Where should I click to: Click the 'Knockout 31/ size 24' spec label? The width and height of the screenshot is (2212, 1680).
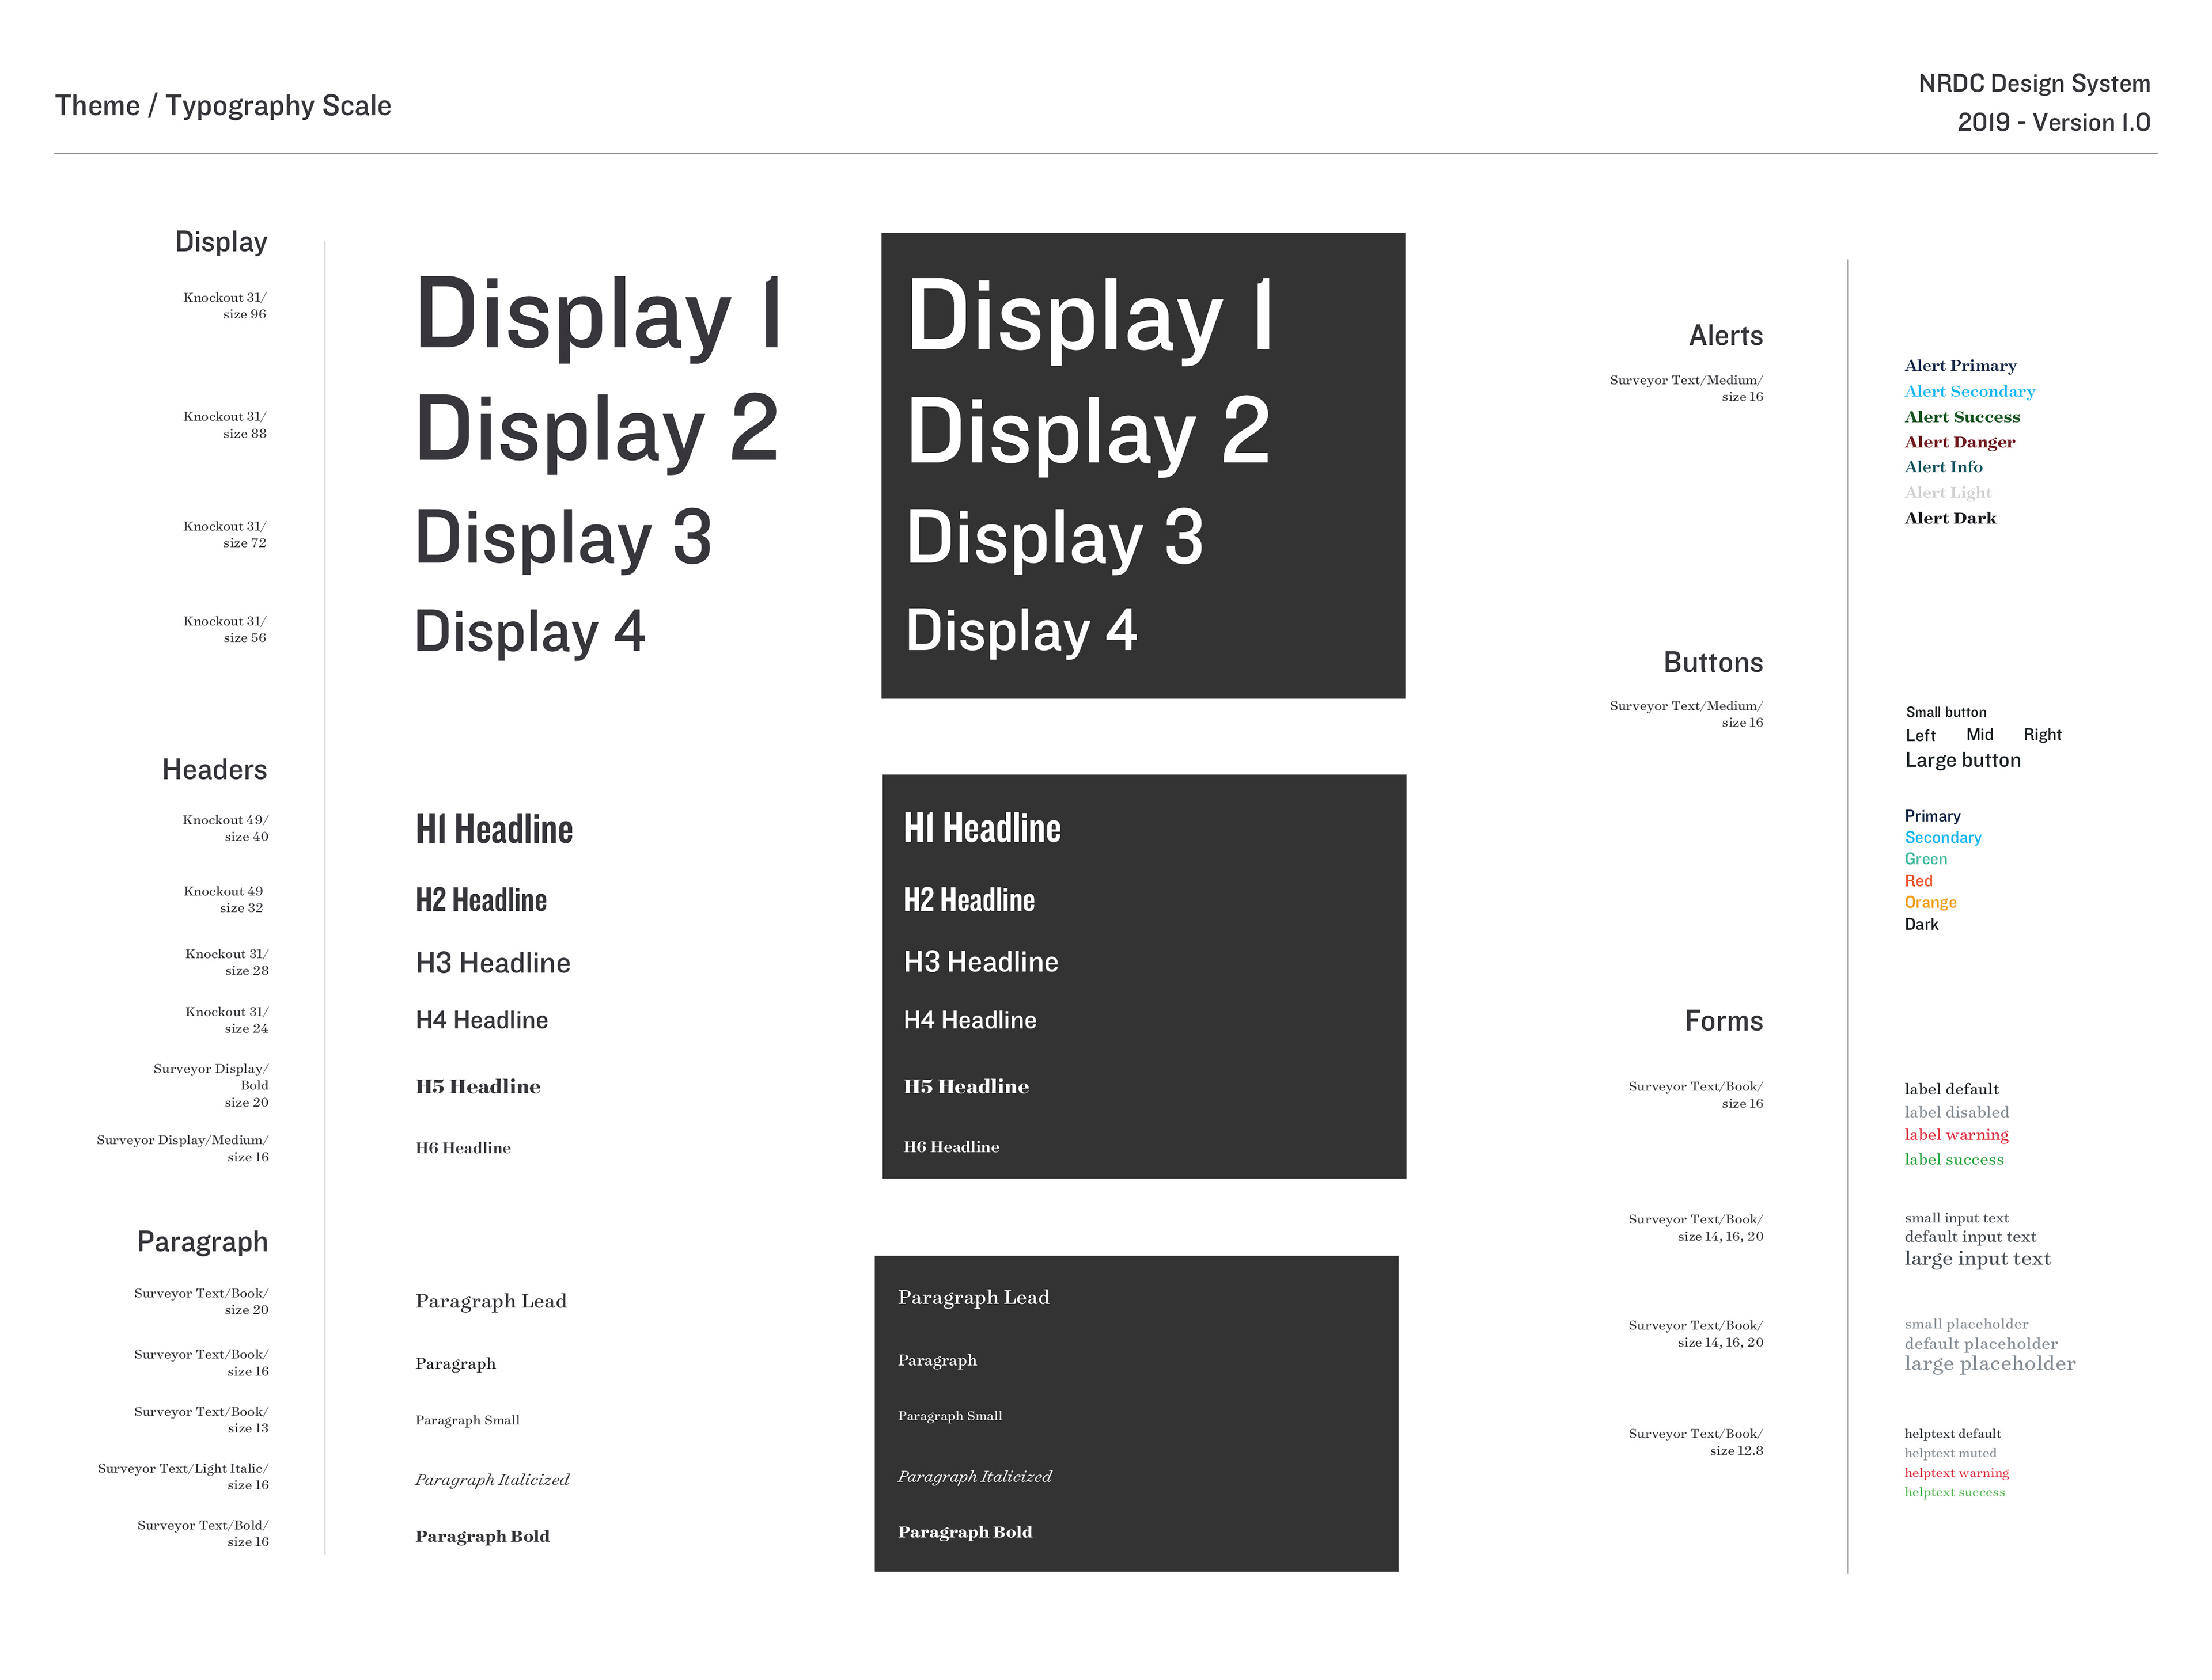227,1020
